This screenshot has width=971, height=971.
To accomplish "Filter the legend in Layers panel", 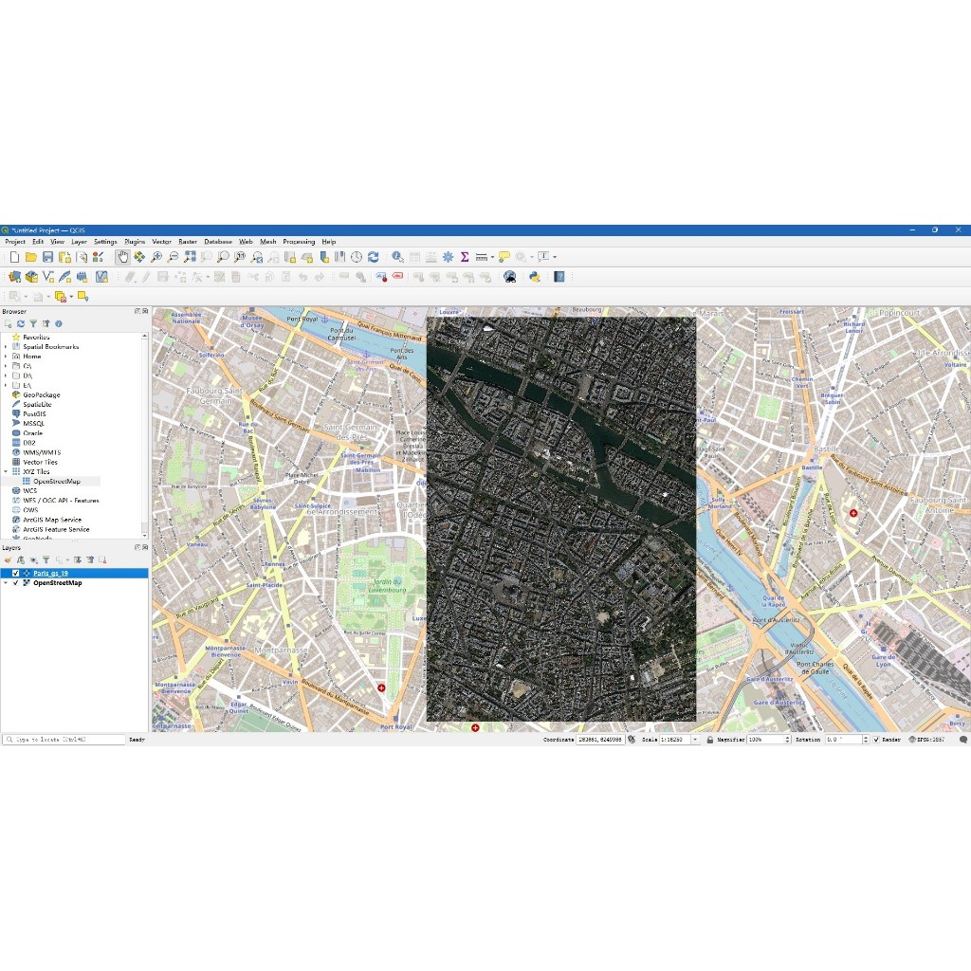I will click(46, 559).
